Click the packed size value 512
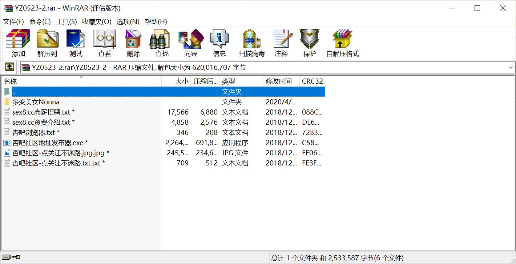The width and height of the screenshot is (516, 264). [x=211, y=163]
